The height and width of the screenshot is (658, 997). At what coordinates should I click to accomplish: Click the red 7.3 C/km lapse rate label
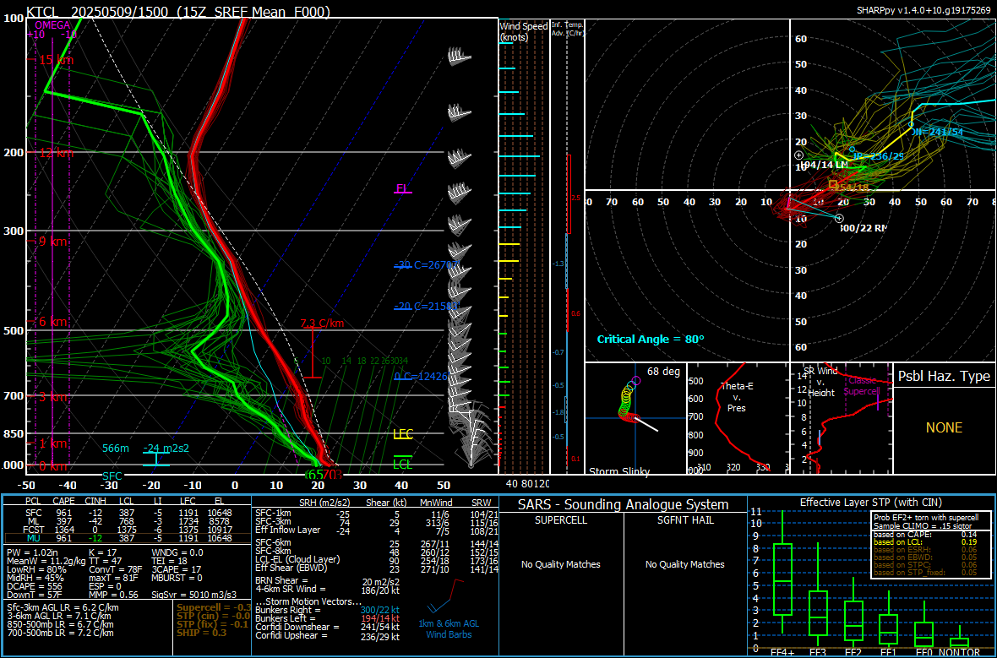coord(322,323)
